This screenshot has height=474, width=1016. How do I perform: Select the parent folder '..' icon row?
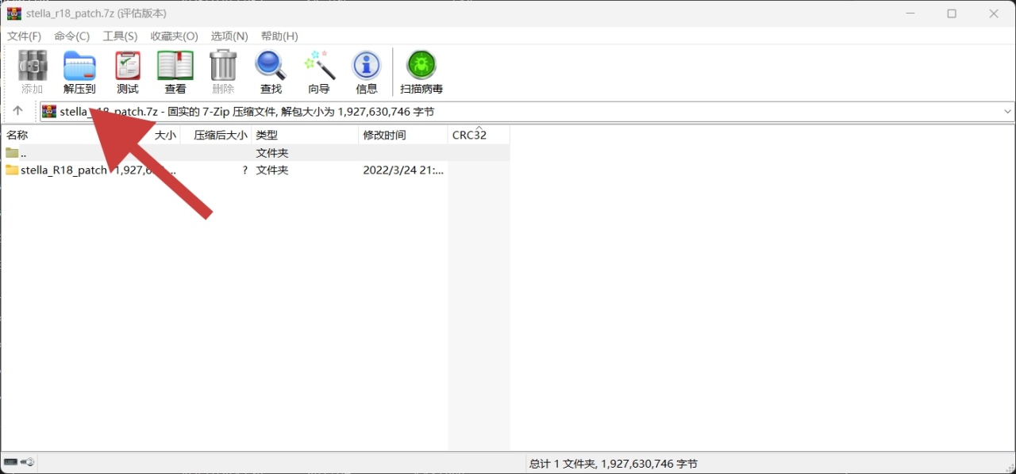[255, 153]
